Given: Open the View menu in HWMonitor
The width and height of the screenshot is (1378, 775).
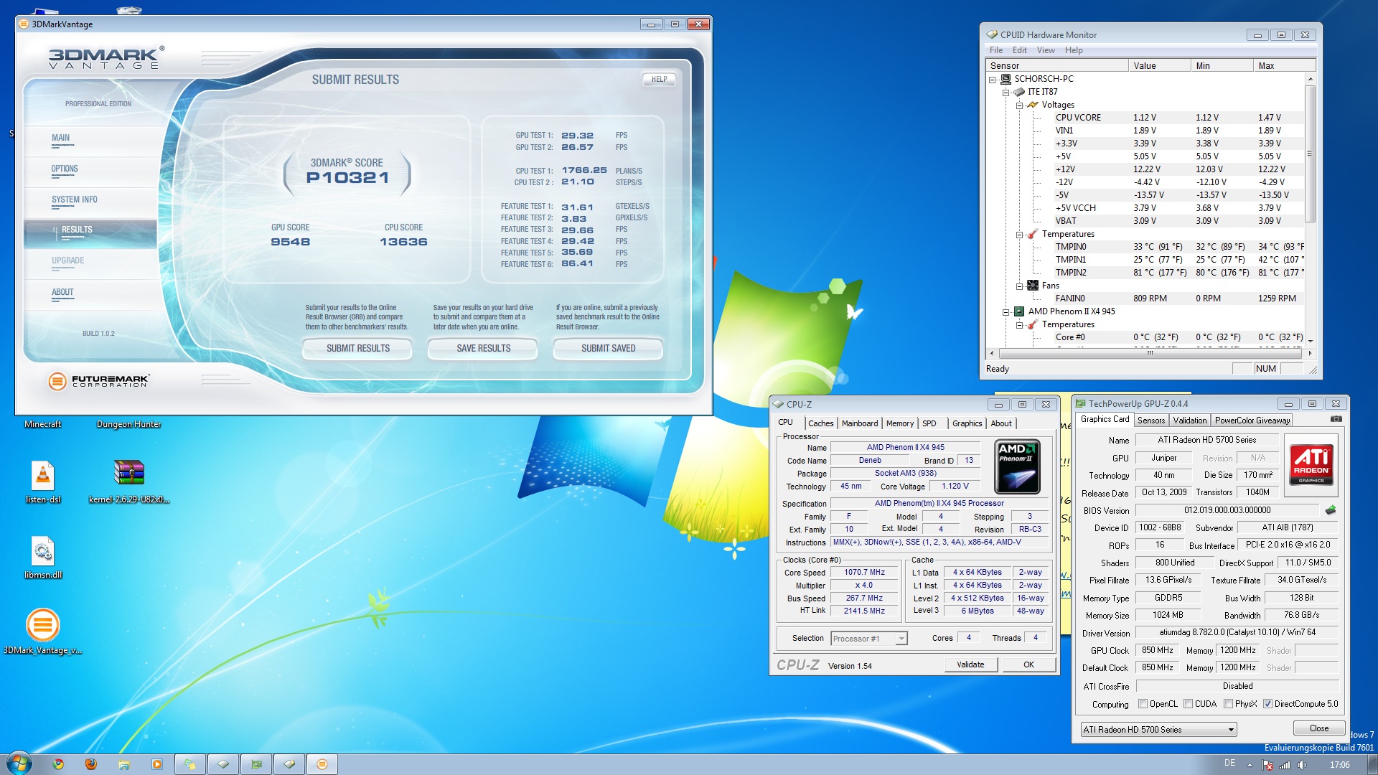Looking at the screenshot, I should tap(1046, 50).
